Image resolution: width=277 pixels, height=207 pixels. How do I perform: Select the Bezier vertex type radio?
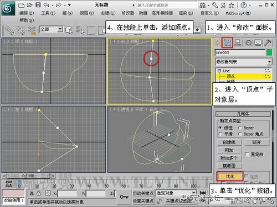coord(240,128)
